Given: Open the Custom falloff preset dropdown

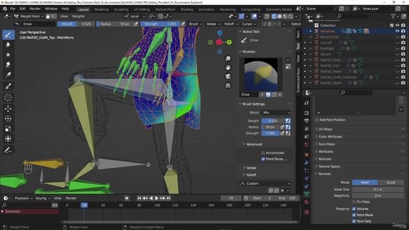Looking at the screenshot, I should (x=265, y=183).
